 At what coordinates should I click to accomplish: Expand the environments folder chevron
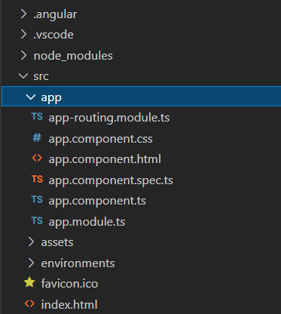click(31, 263)
